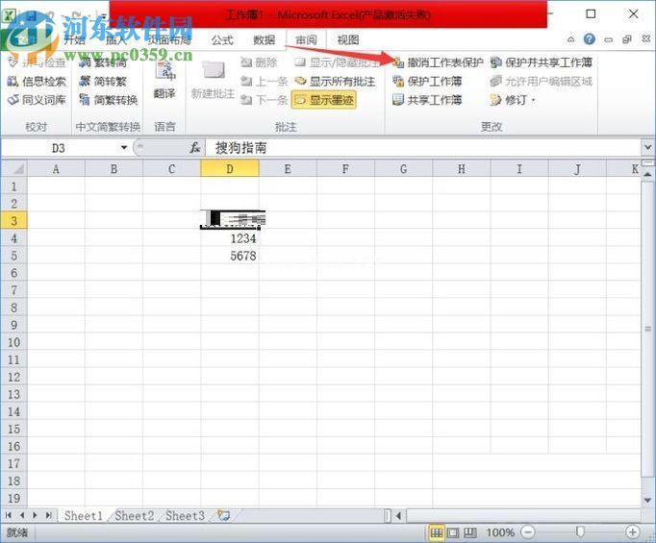The height and width of the screenshot is (543, 656).
Task: Go to last sheet navigation arrow
Action: click(49, 515)
